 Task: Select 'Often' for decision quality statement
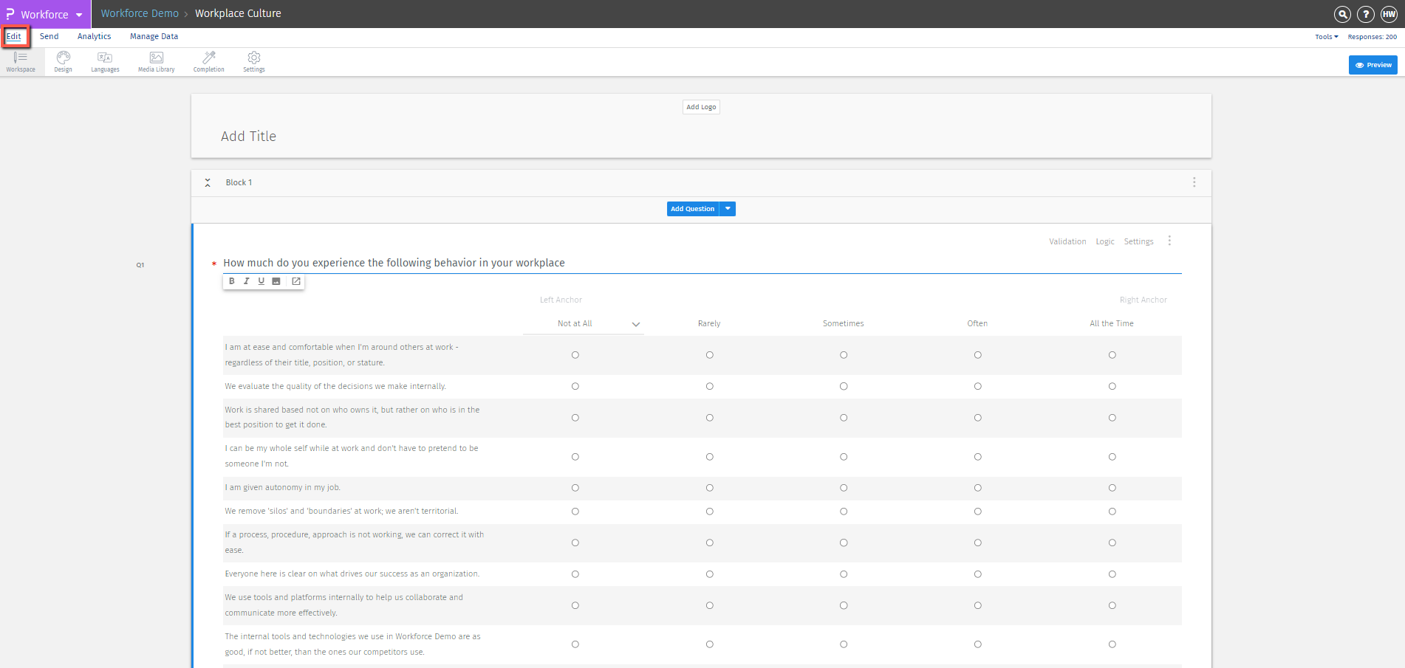tap(977, 387)
